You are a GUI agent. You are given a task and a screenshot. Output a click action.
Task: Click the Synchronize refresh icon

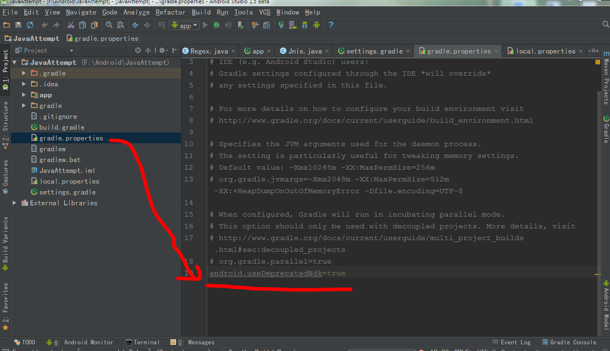pos(30,25)
